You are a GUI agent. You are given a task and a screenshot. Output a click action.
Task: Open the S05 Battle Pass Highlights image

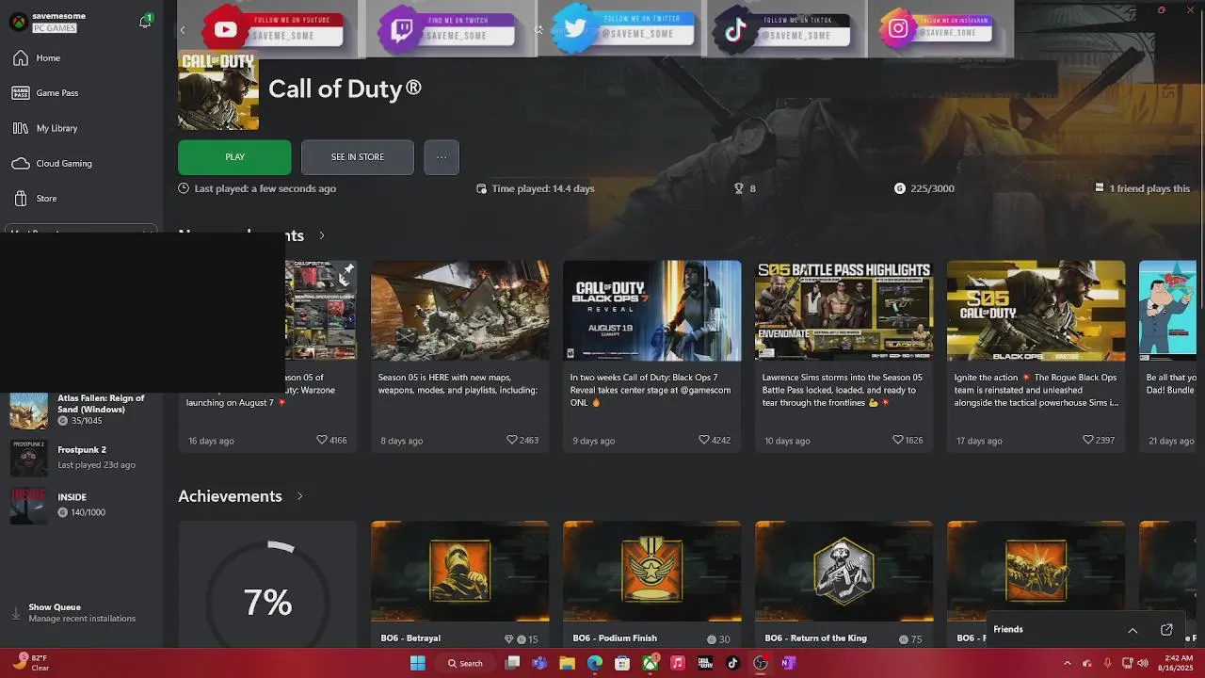tap(843, 311)
